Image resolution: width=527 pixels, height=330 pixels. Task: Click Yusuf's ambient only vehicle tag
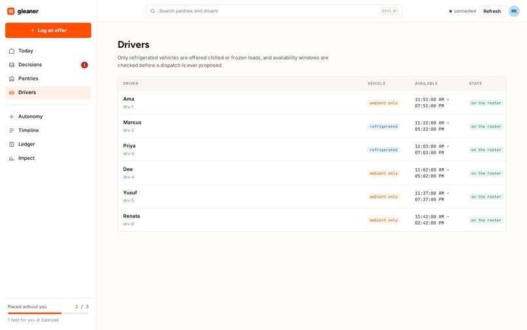pos(384,196)
